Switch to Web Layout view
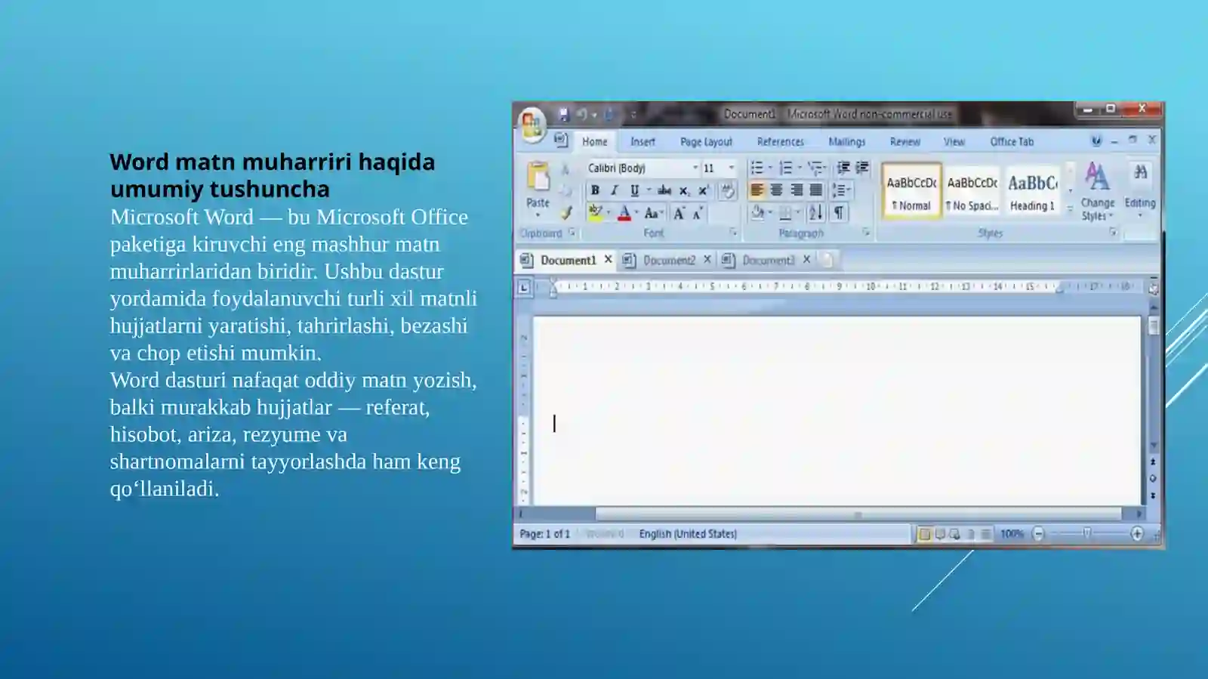The width and height of the screenshot is (1208, 679). (955, 534)
